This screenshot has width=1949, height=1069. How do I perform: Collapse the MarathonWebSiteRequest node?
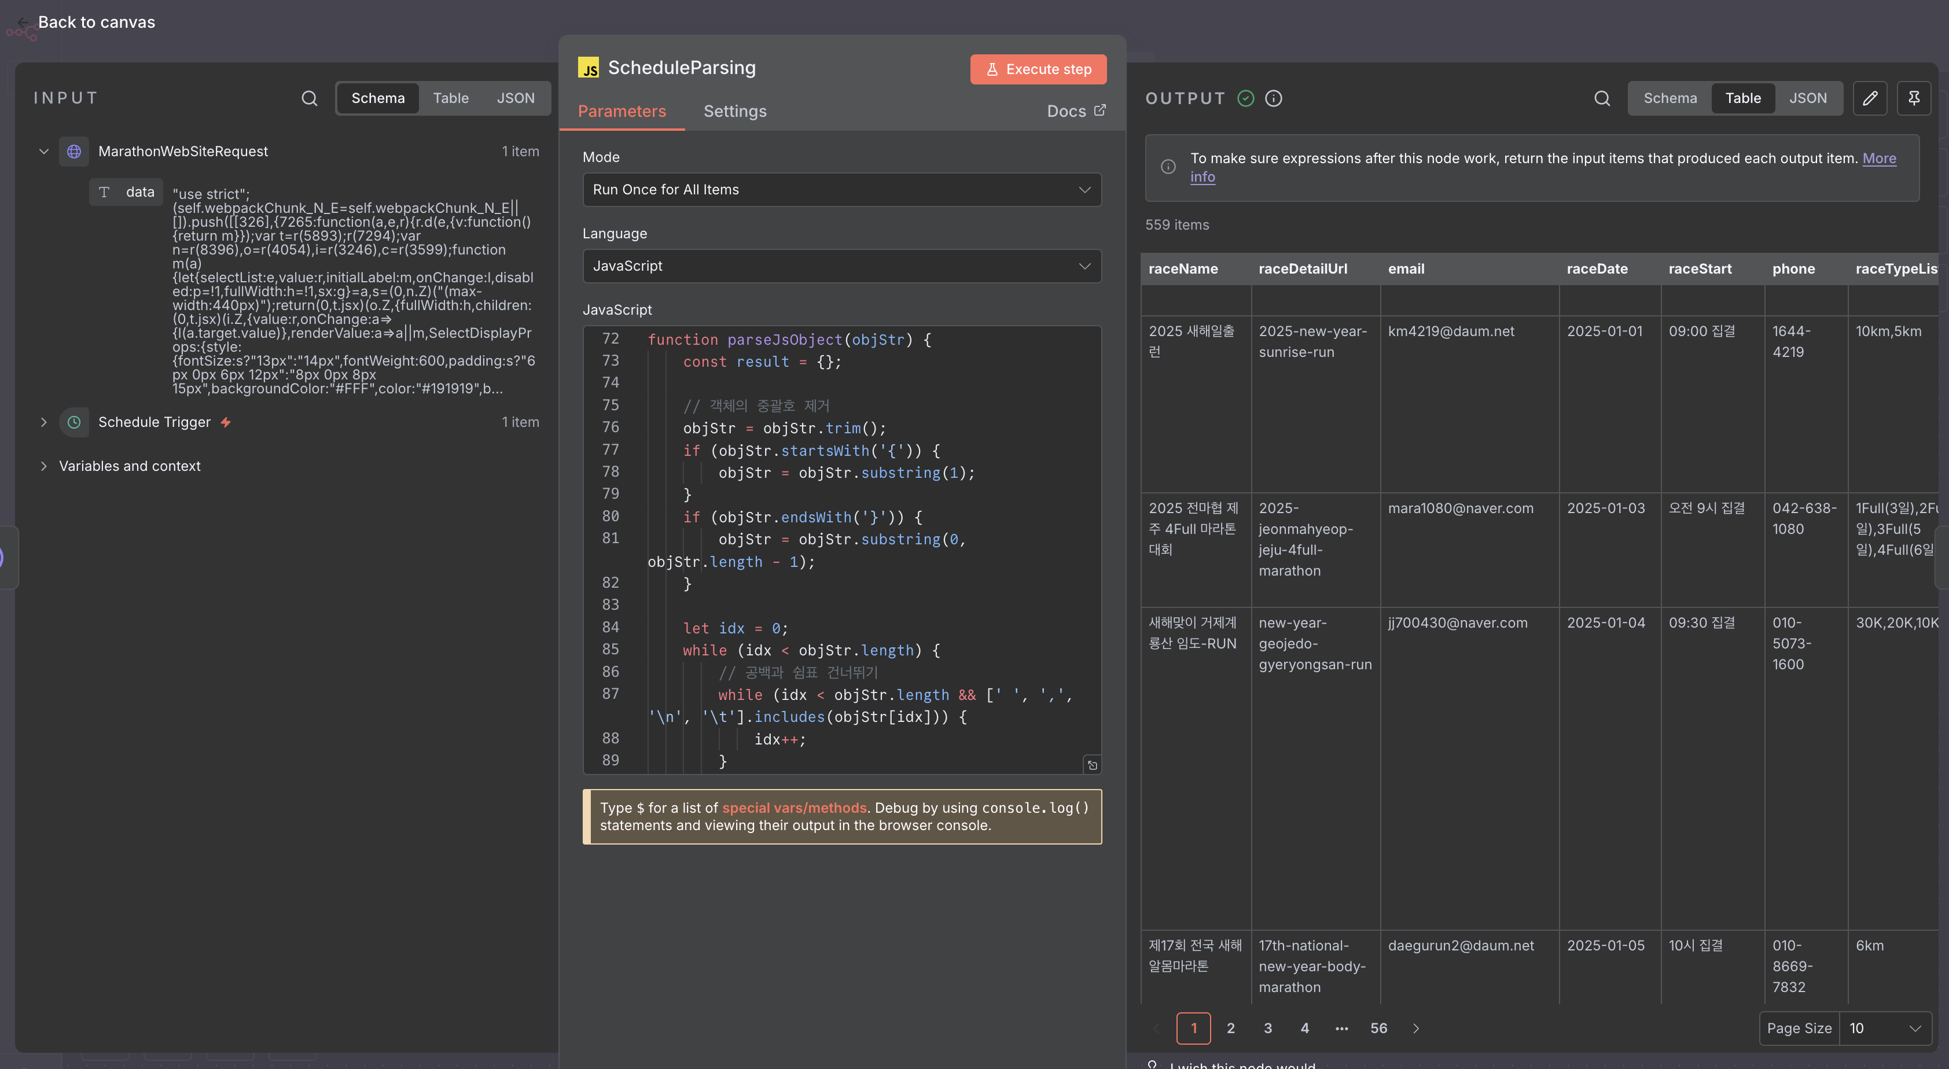(44, 152)
